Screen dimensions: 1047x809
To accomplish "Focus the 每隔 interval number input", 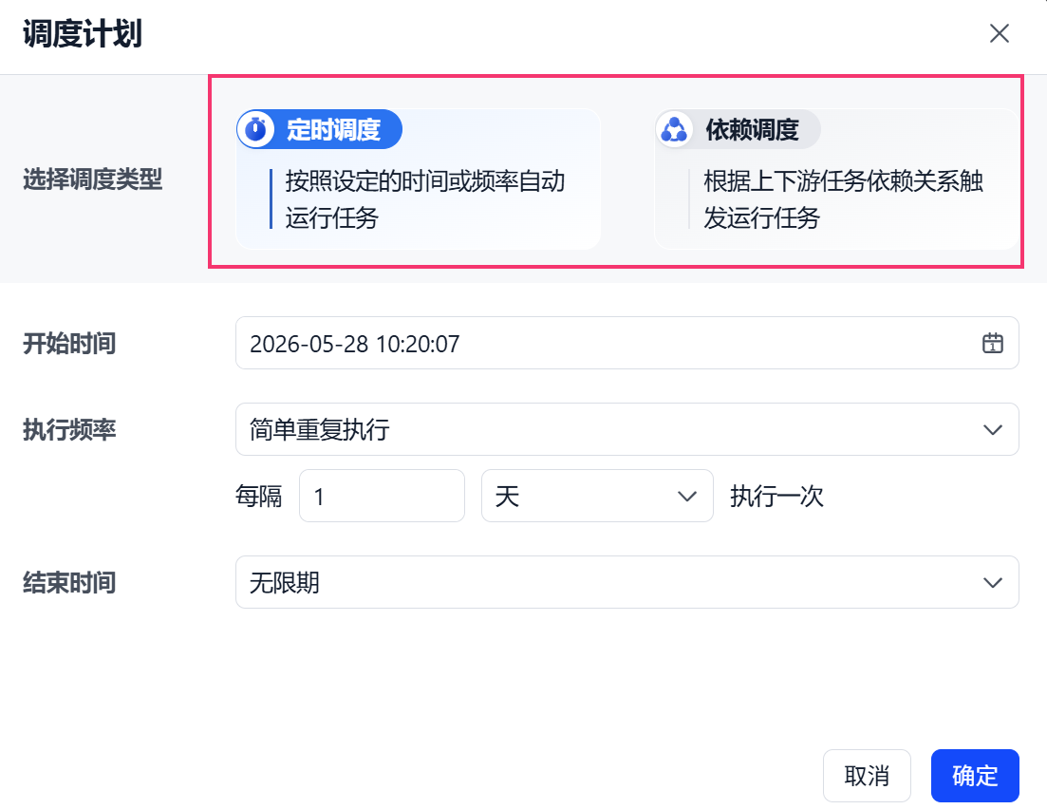I will 382,496.
